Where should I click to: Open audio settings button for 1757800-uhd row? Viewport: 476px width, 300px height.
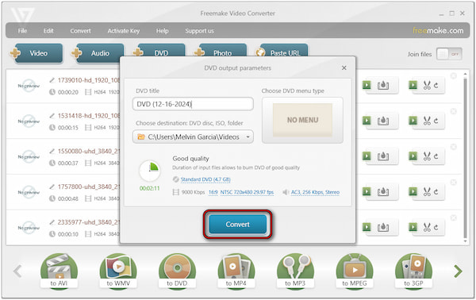pyautogui.click(x=380, y=191)
